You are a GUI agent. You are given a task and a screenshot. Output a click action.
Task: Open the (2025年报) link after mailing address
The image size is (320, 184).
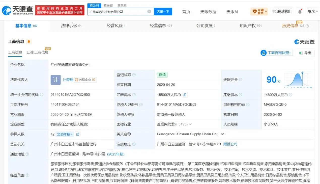coord(116,154)
